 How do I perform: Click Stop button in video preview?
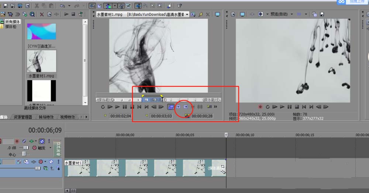297,107
